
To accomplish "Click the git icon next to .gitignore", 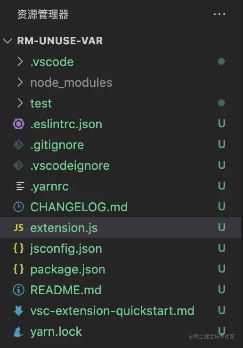I will pyautogui.click(x=19, y=145).
